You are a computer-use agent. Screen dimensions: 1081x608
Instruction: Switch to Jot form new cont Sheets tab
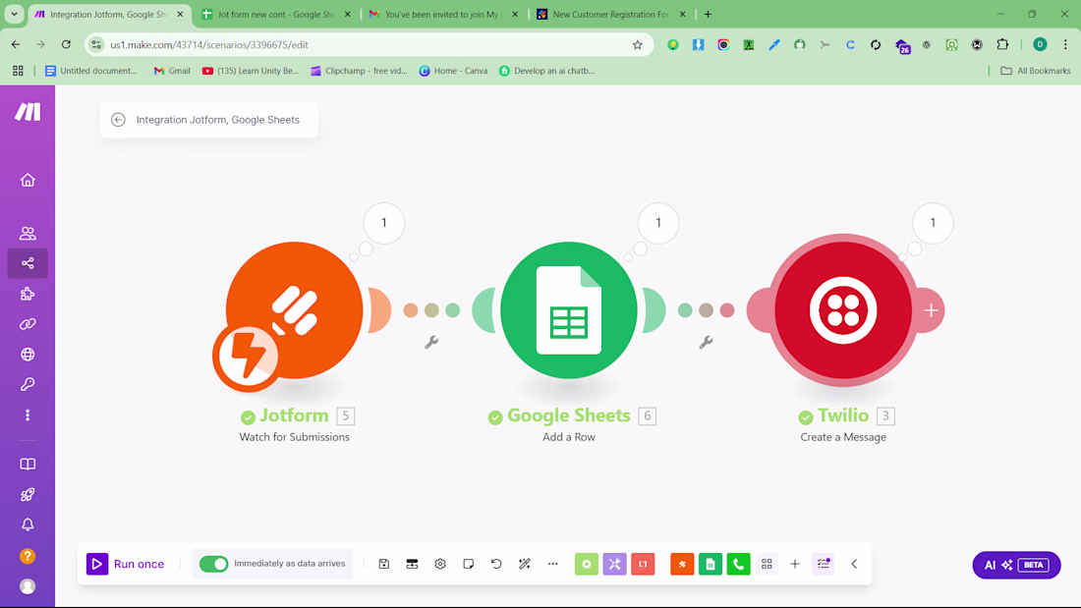276,14
